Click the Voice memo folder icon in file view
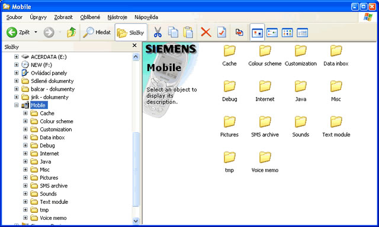The image size is (379, 227). point(265,157)
